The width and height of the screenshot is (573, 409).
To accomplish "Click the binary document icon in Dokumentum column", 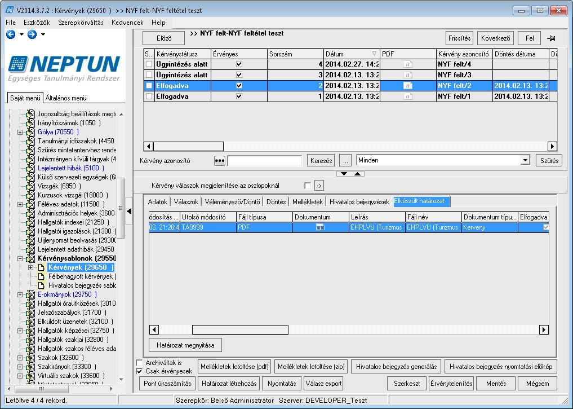I will [320, 227].
